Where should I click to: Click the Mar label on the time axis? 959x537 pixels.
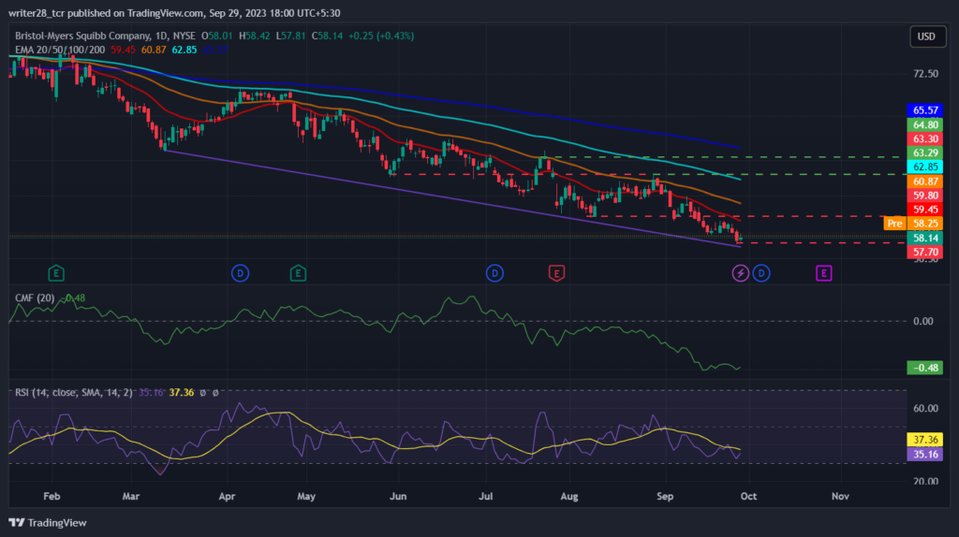[131, 496]
